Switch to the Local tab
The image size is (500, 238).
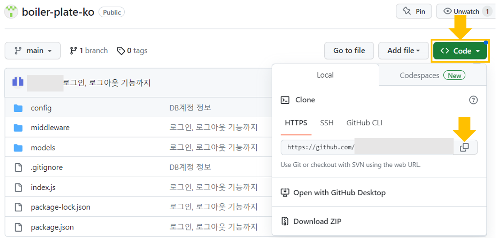click(x=325, y=75)
